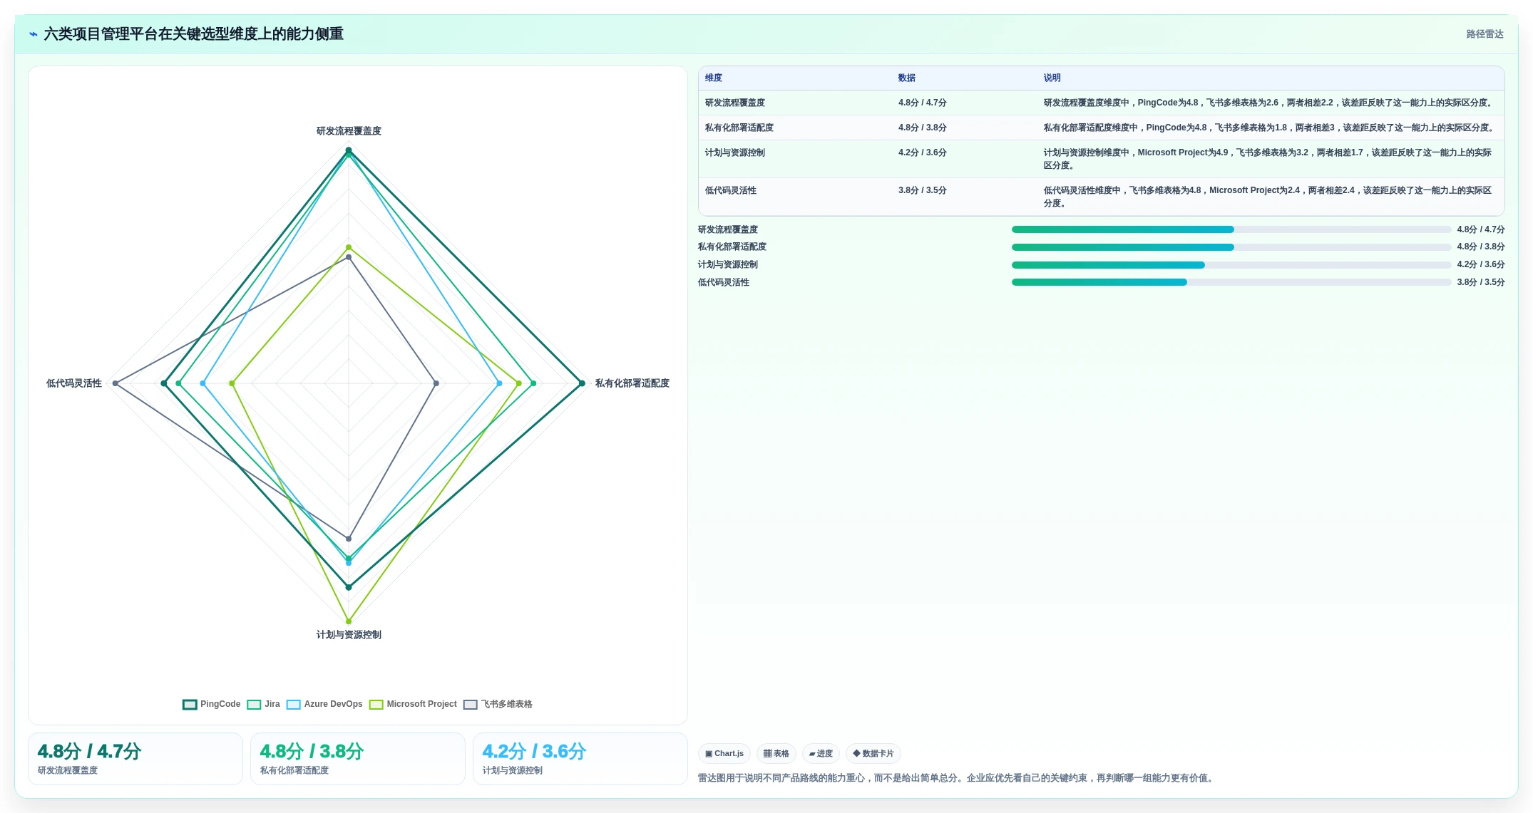Click the 低代码灵活性 radar axis label

pyautogui.click(x=74, y=383)
